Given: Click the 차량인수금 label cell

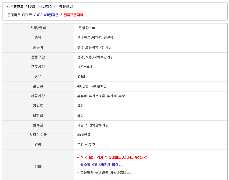Looking at the screenshot, I should (x=38, y=135).
